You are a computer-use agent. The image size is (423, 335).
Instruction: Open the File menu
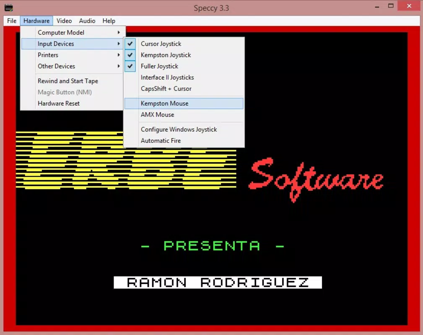pos(12,21)
